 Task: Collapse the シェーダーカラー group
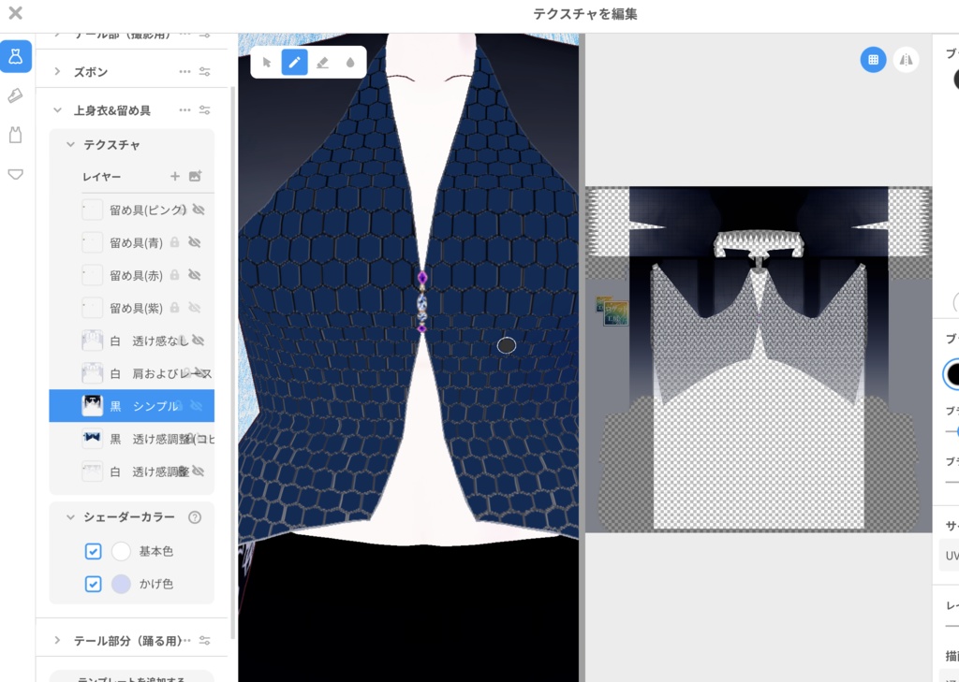(x=70, y=517)
